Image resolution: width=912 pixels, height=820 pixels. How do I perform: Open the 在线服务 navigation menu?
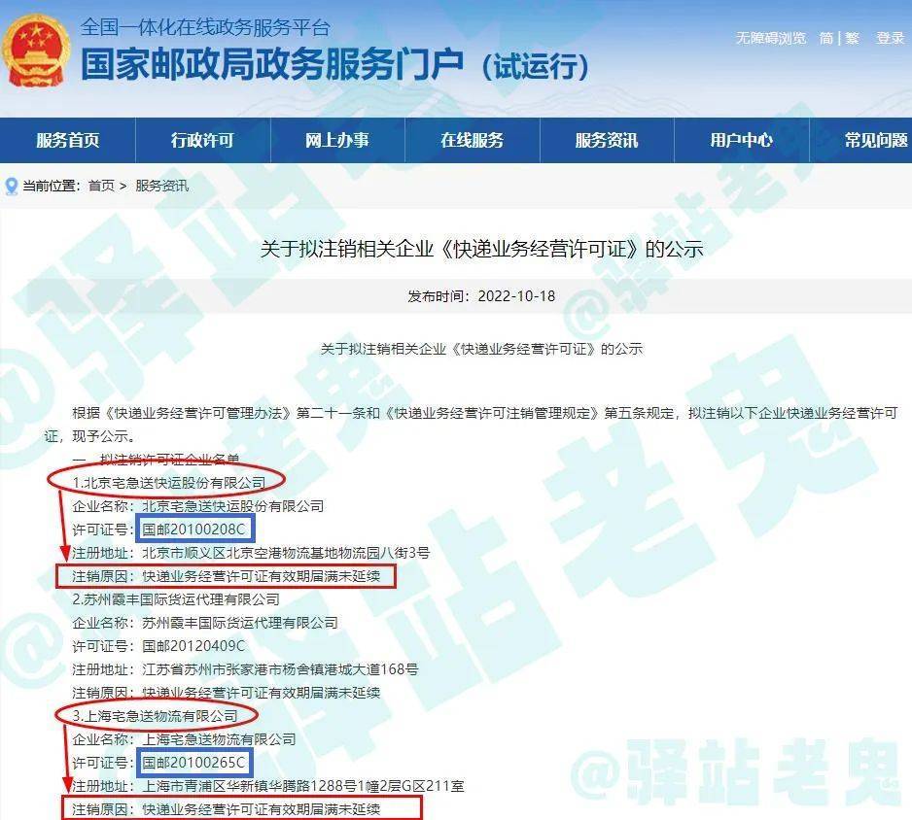475,140
